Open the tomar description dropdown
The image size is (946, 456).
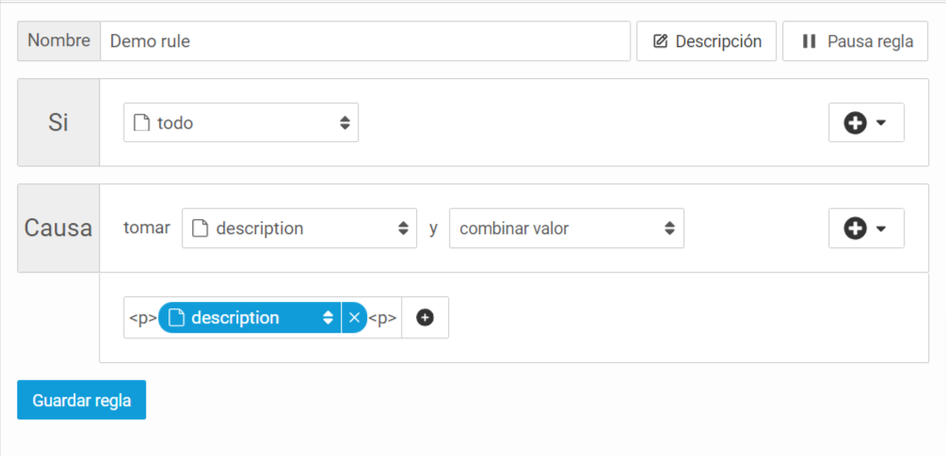(x=299, y=228)
